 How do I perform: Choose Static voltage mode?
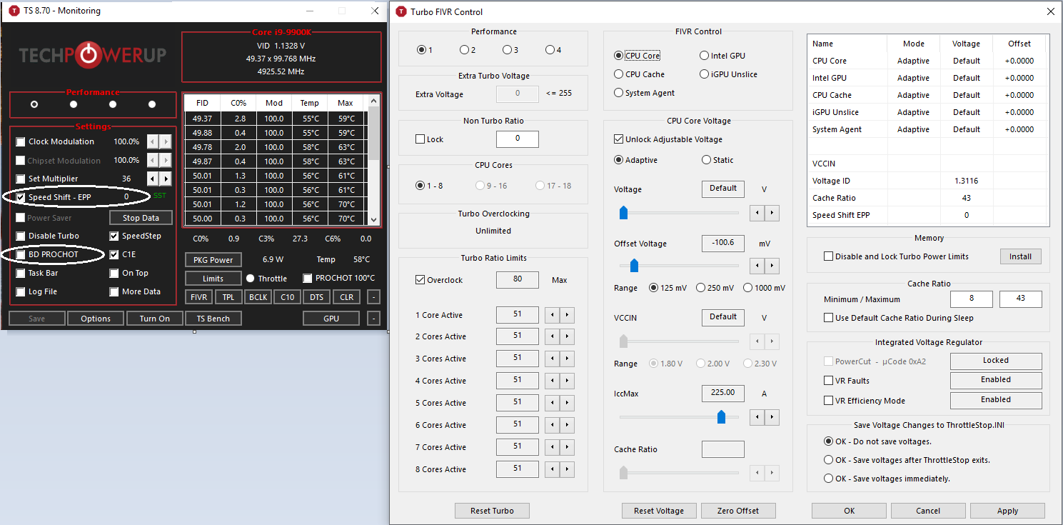point(706,160)
